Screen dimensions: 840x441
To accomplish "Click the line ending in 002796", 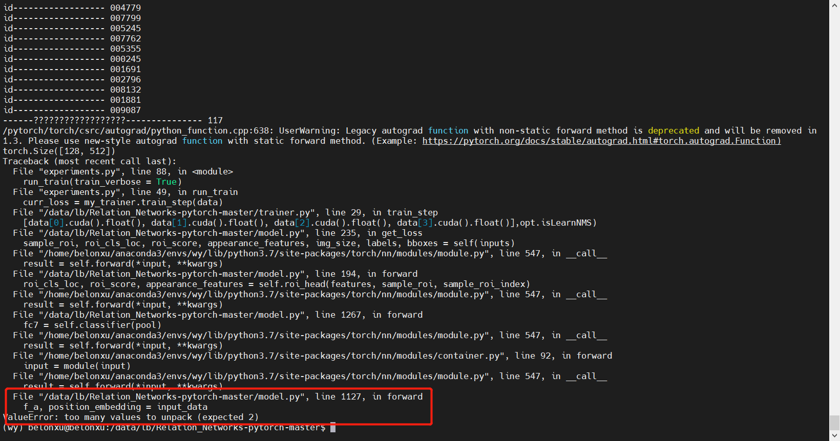I will pos(72,79).
